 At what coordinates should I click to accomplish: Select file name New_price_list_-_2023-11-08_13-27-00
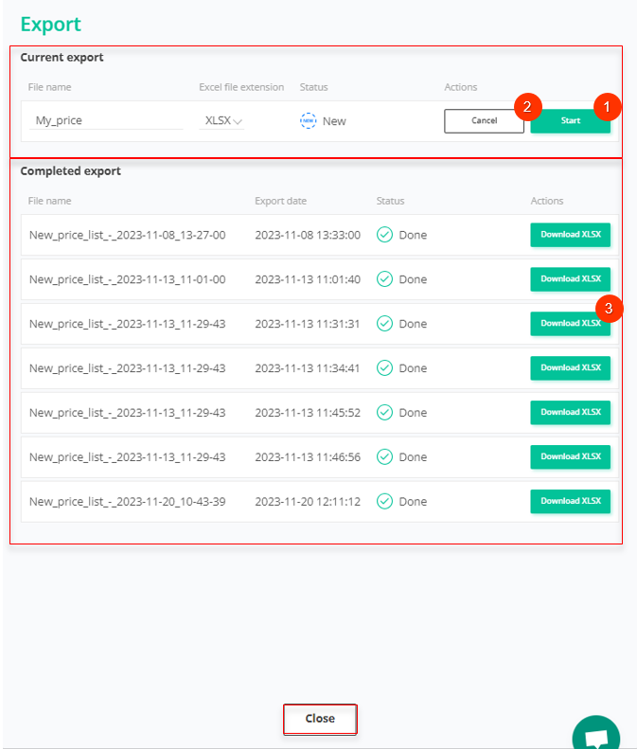pyautogui.click(x=128, y=235)
